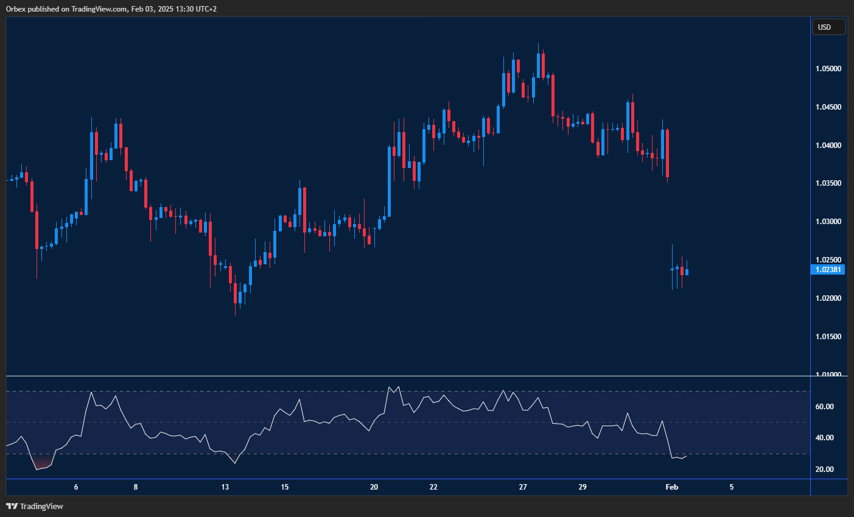Click the 13 date marker on time axis
This screenshot has width=854, height=517.
225,487
